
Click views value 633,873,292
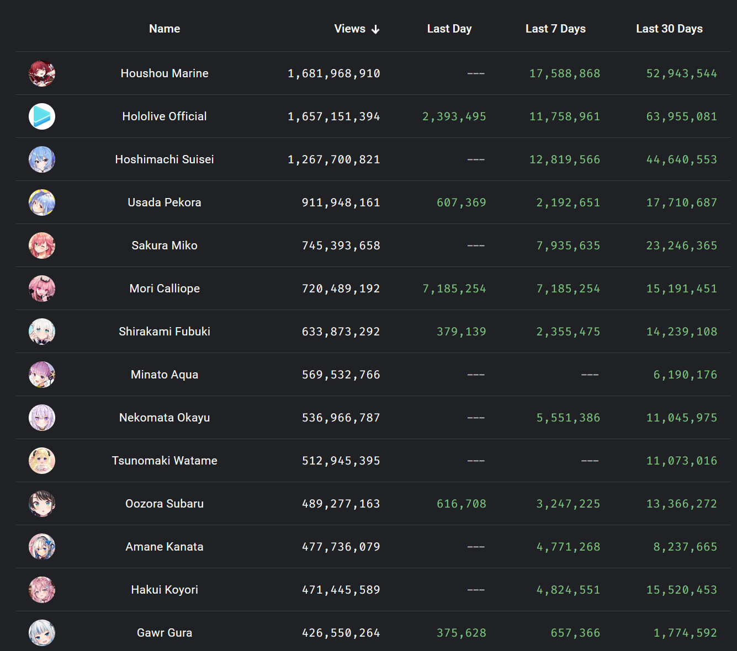tap(341, 332)
